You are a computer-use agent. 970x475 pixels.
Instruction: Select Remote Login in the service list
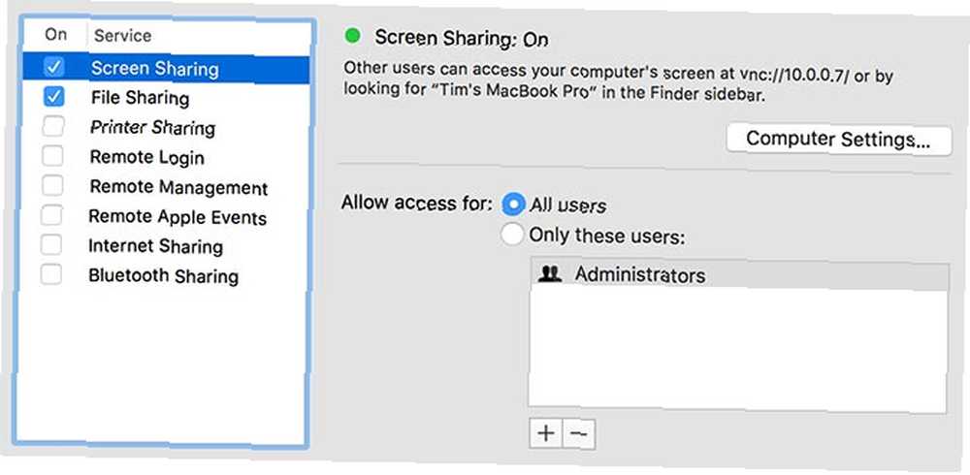pos(166,156)
